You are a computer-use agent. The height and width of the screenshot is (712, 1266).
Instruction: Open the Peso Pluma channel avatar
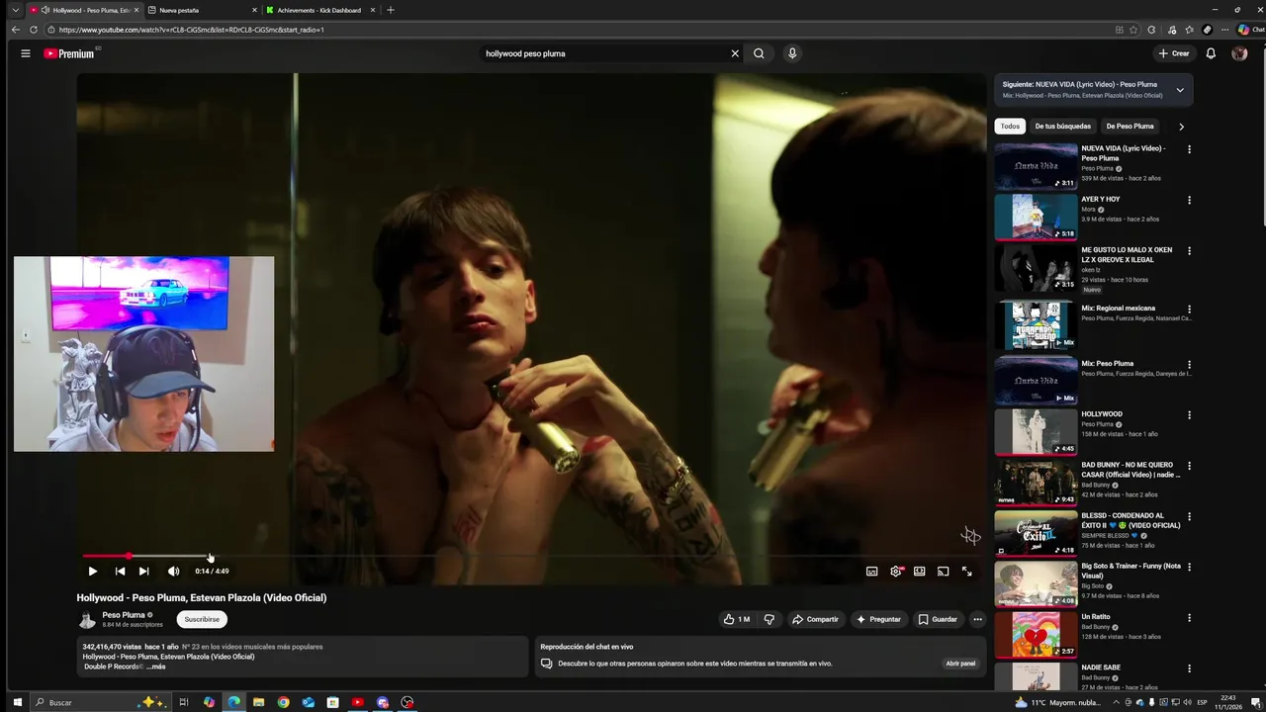(x=87, y=619)
